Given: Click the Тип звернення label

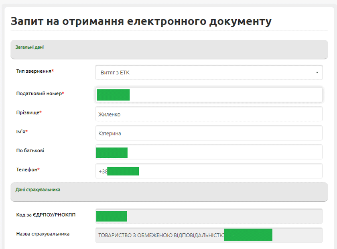Looking at the screenshot, I should pos(35,71).
